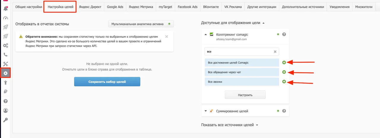Image resolution: width=380 pixels, height=138 pixels.
Task: Click help icon next to Коллтрекинг comagic
Action: 284,34
